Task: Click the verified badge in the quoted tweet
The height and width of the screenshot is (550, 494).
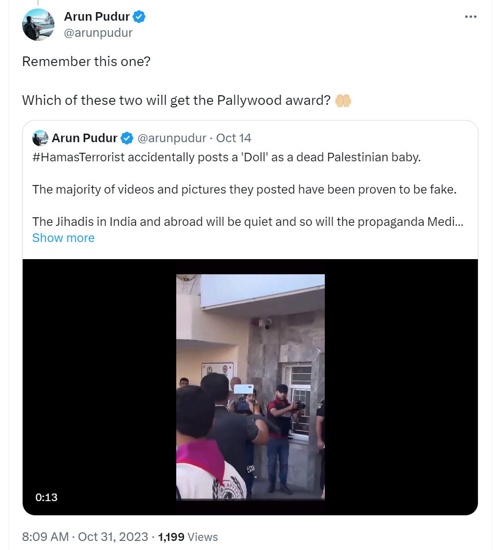Action: [127, 138]
